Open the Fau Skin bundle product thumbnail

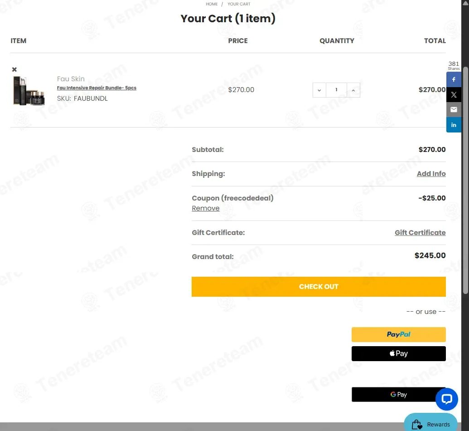pyautogui.click(x=29, y=90)
